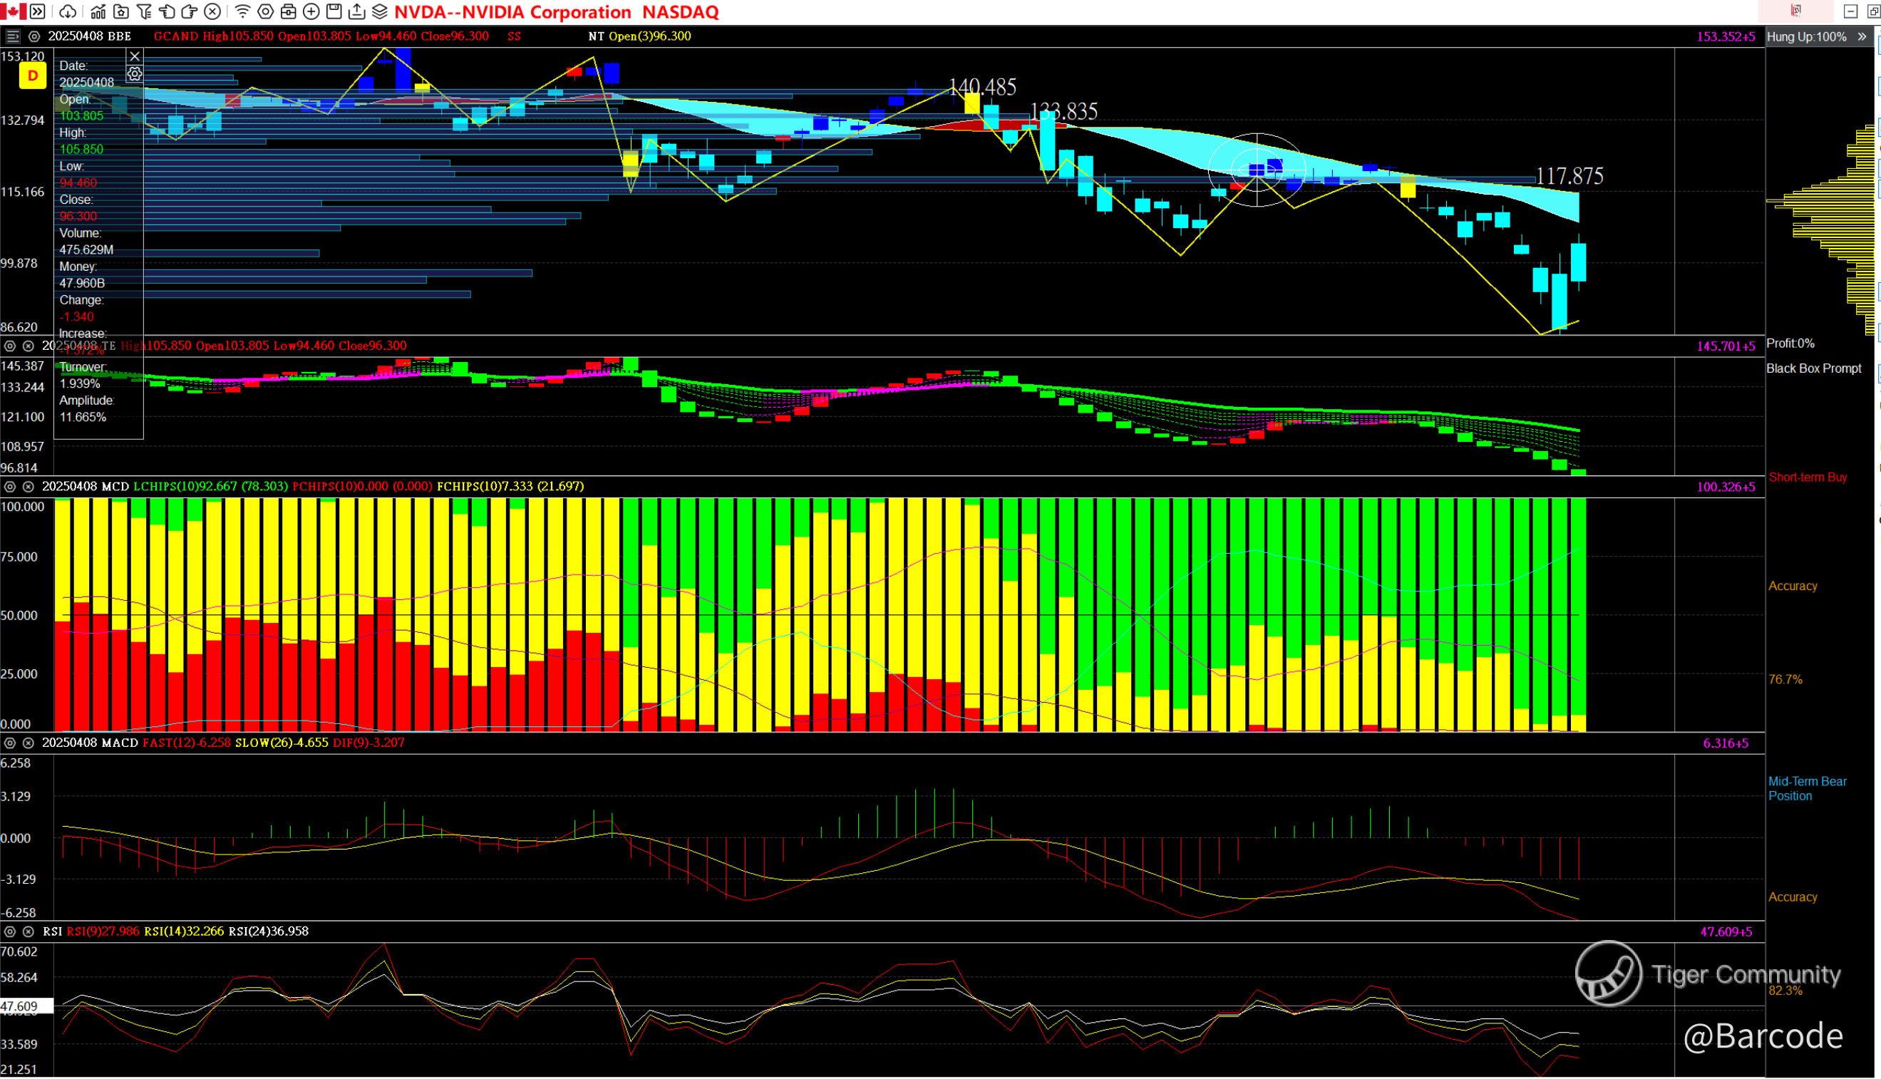Expand the Hung Up panel chevrons
This screenshot has height=1079, width=1881.
tap(1862, 36)
